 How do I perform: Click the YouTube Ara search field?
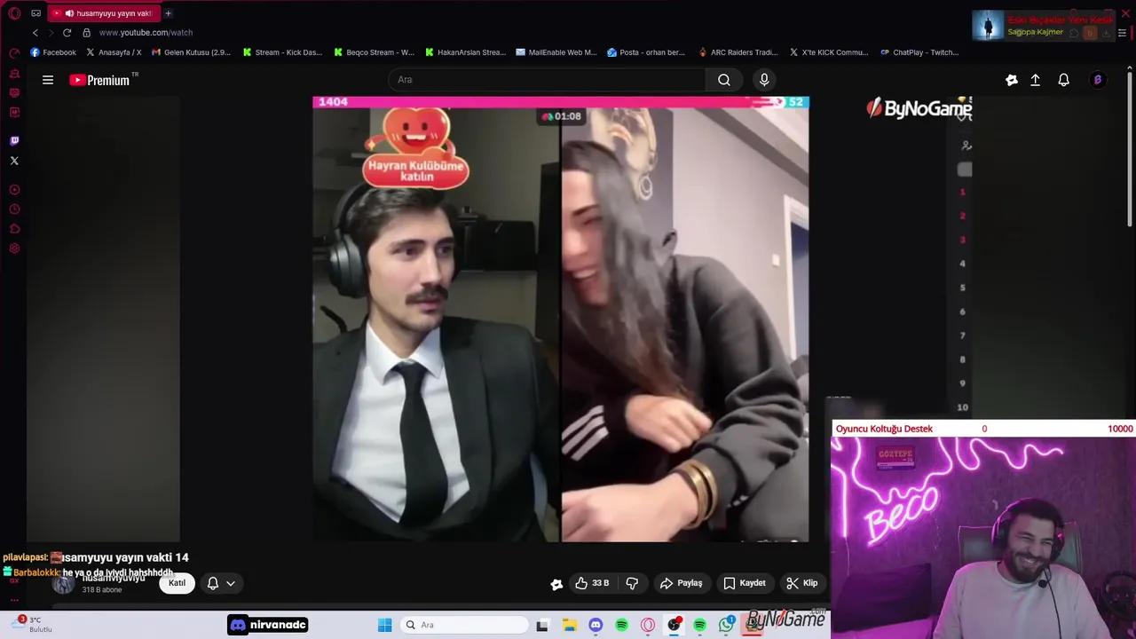547,80
